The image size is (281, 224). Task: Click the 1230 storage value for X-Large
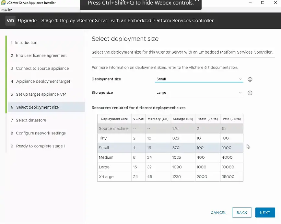[x=177, y=177]
